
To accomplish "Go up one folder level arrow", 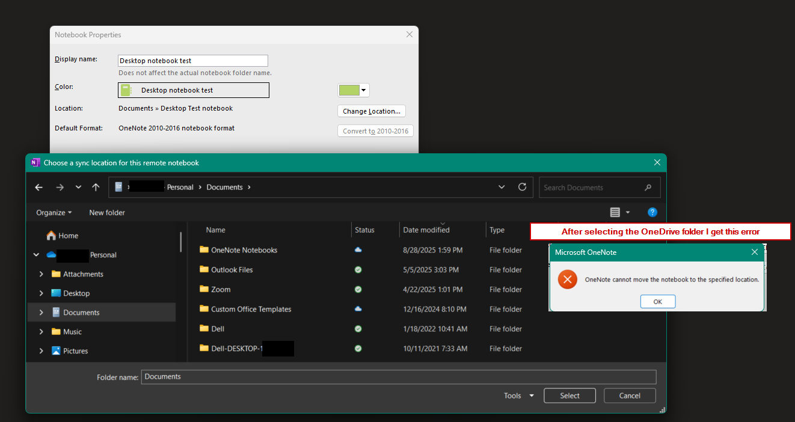I will [96, 188].
